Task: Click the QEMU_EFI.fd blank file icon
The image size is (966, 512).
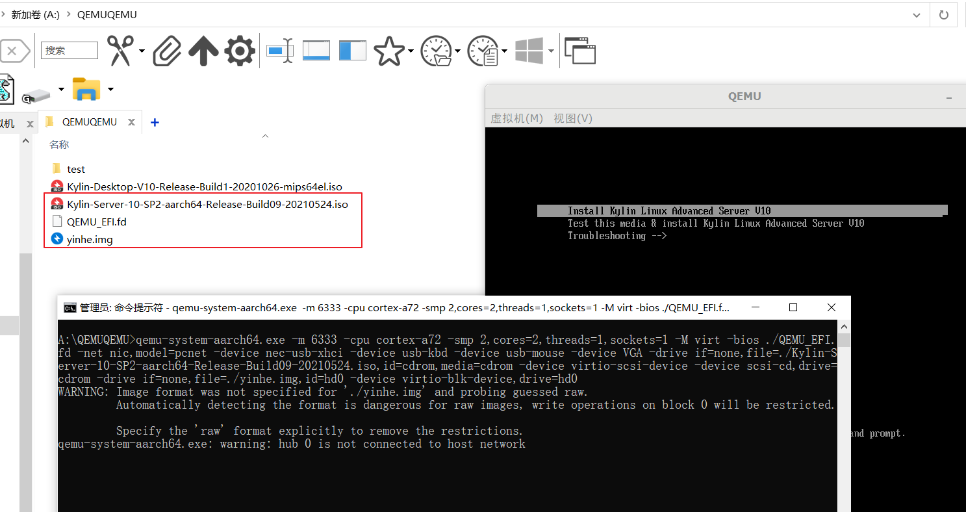Action: pyautogui.click(x=57, y=222)
